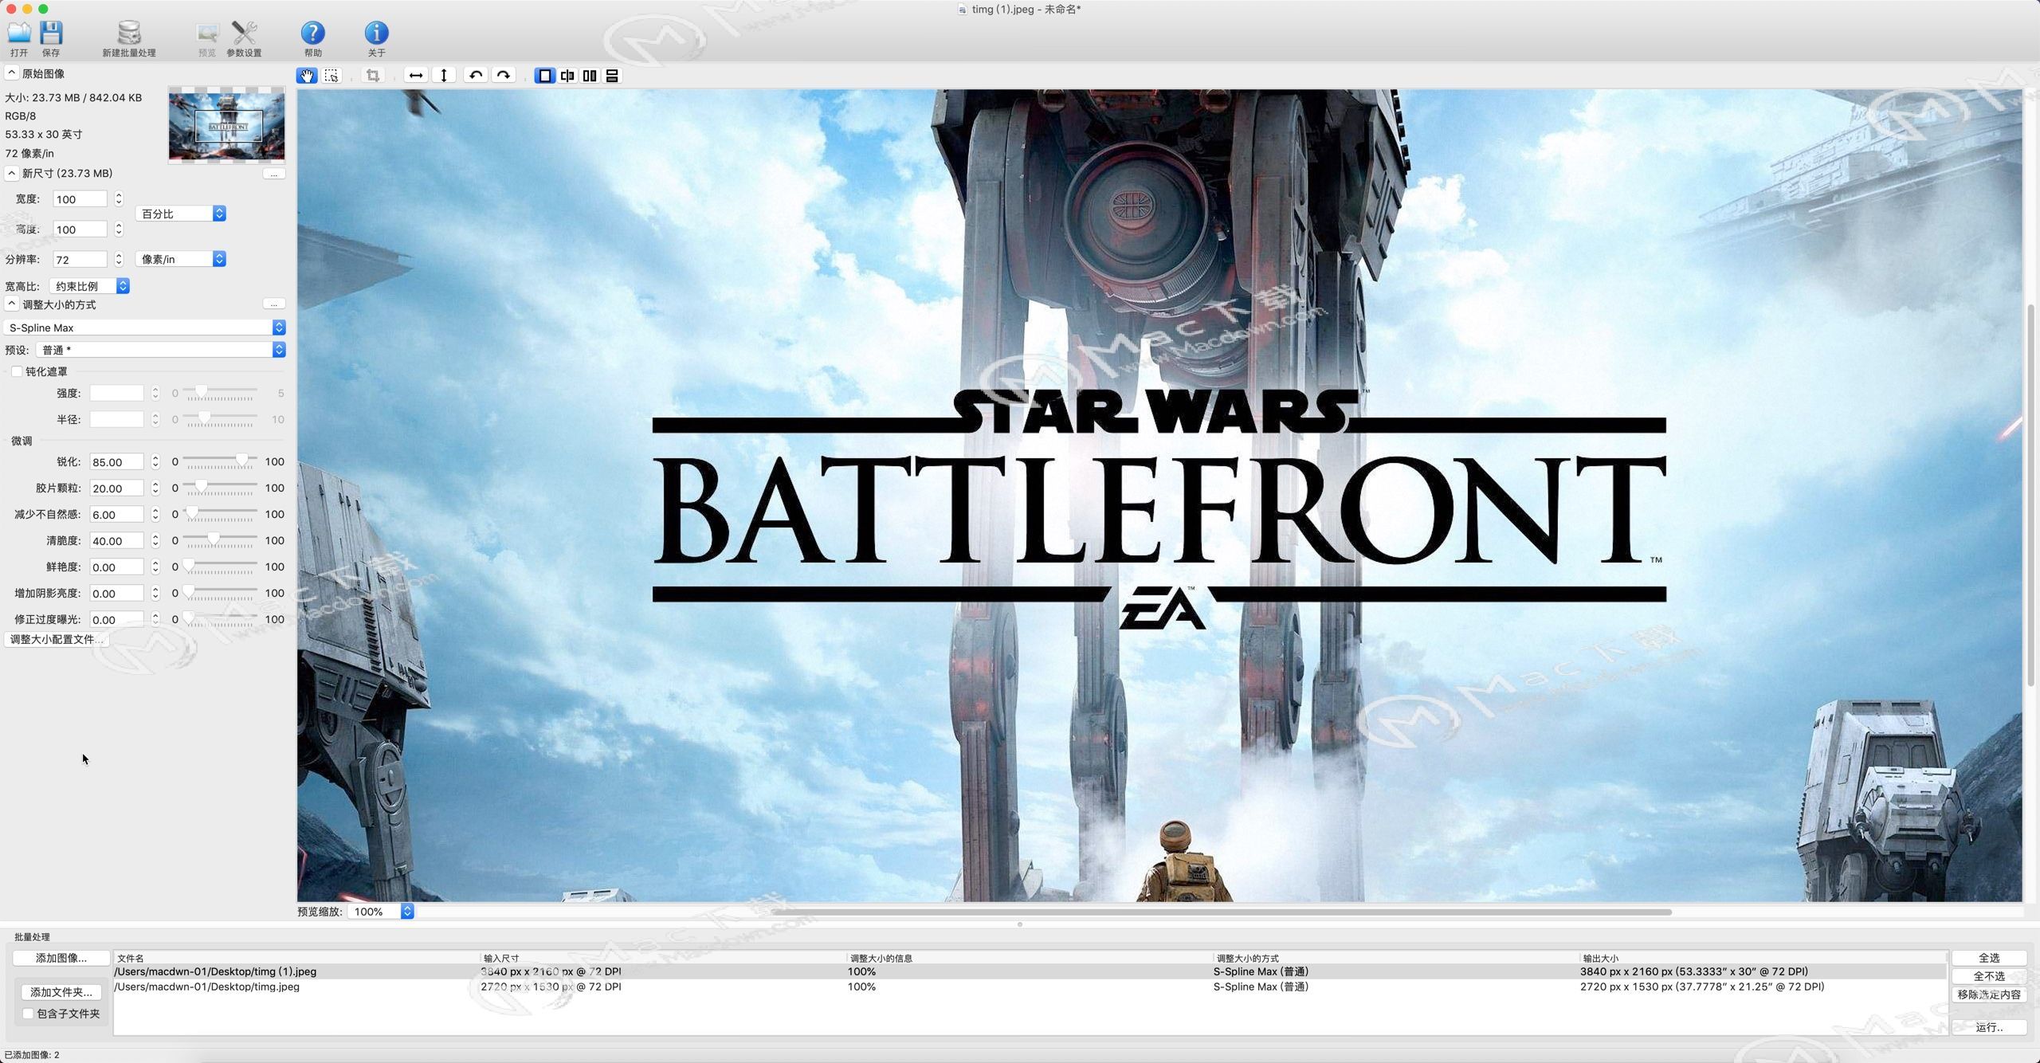Click the 分辨率 resolution stepper arrows
The width and height of the screenshot is (2040, 1063).
click(119, 260)
